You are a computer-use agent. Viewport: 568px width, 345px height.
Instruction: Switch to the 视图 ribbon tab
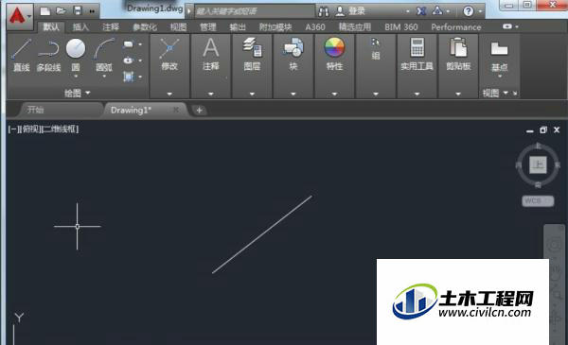point(179,27)
